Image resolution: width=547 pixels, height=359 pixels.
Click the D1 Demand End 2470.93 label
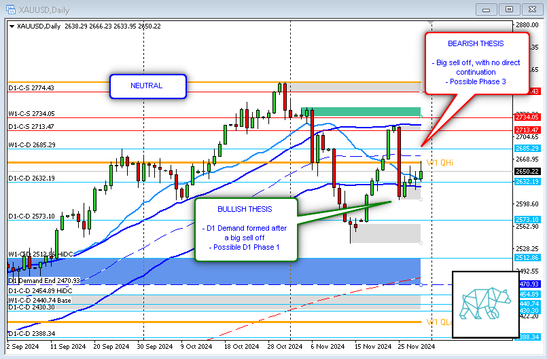click(43, 280)
